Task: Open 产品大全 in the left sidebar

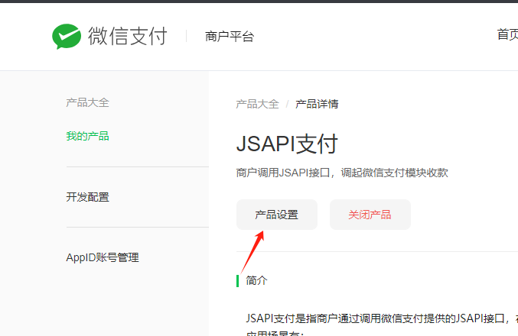Action: pos(87,102)
